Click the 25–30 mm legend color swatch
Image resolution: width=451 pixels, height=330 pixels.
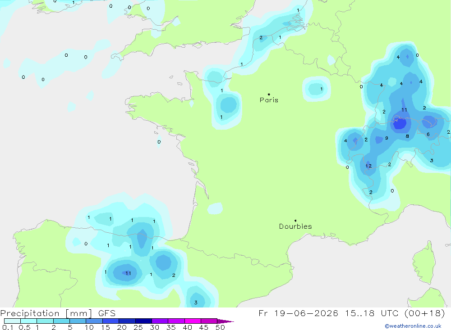point(143,321)
